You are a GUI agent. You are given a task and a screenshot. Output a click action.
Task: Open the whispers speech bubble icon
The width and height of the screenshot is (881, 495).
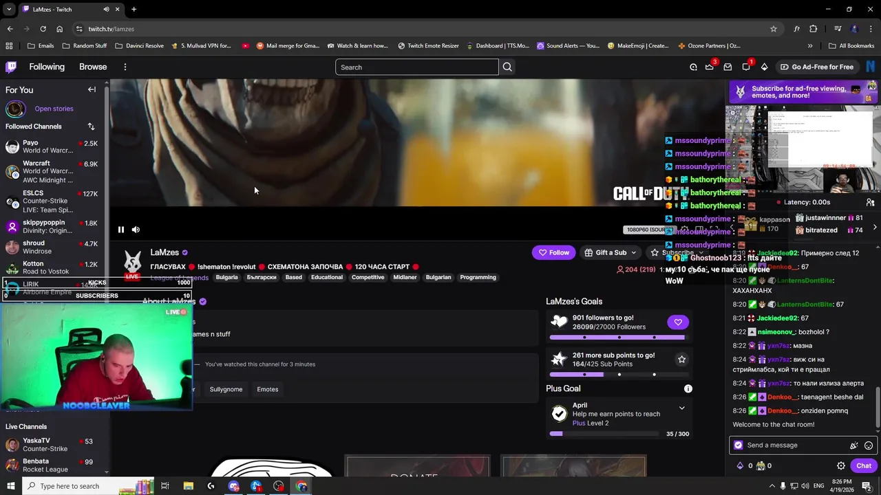746,67
